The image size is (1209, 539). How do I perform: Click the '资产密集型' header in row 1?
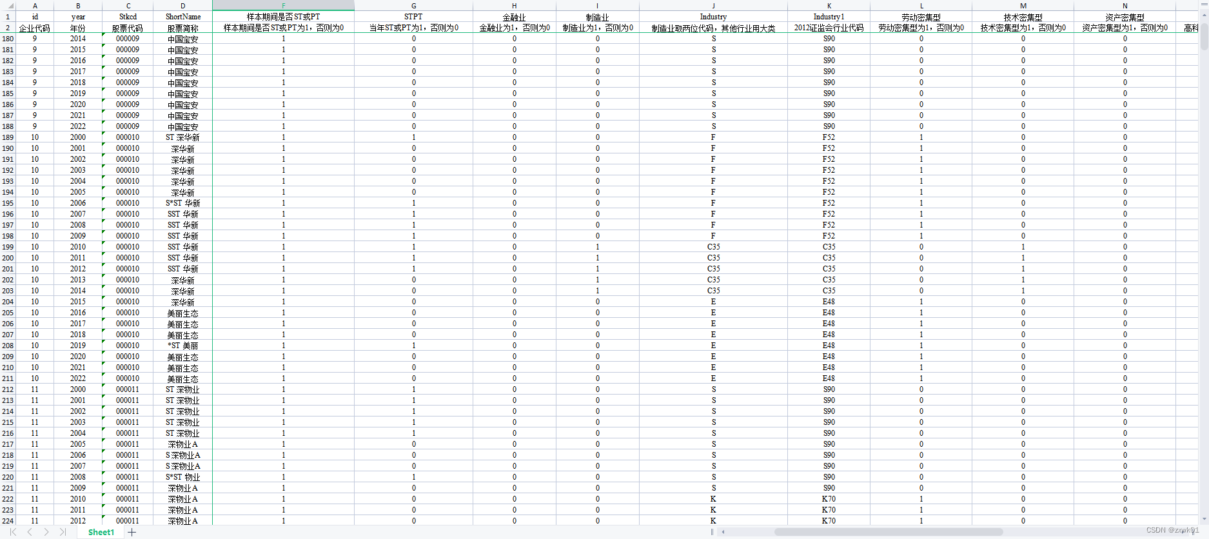1125,17
